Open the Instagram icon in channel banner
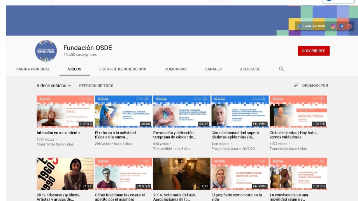 click(333, 26)
